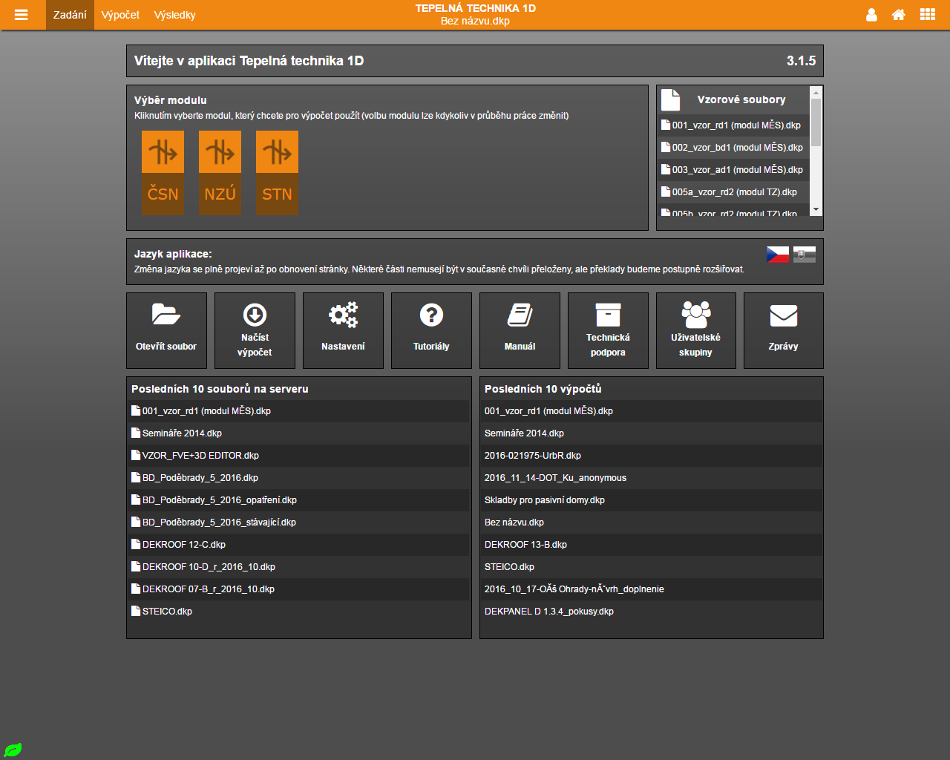
Task: Open recent calculation 2016-021975-UrbR.dkp
Action: coord(652,456)
